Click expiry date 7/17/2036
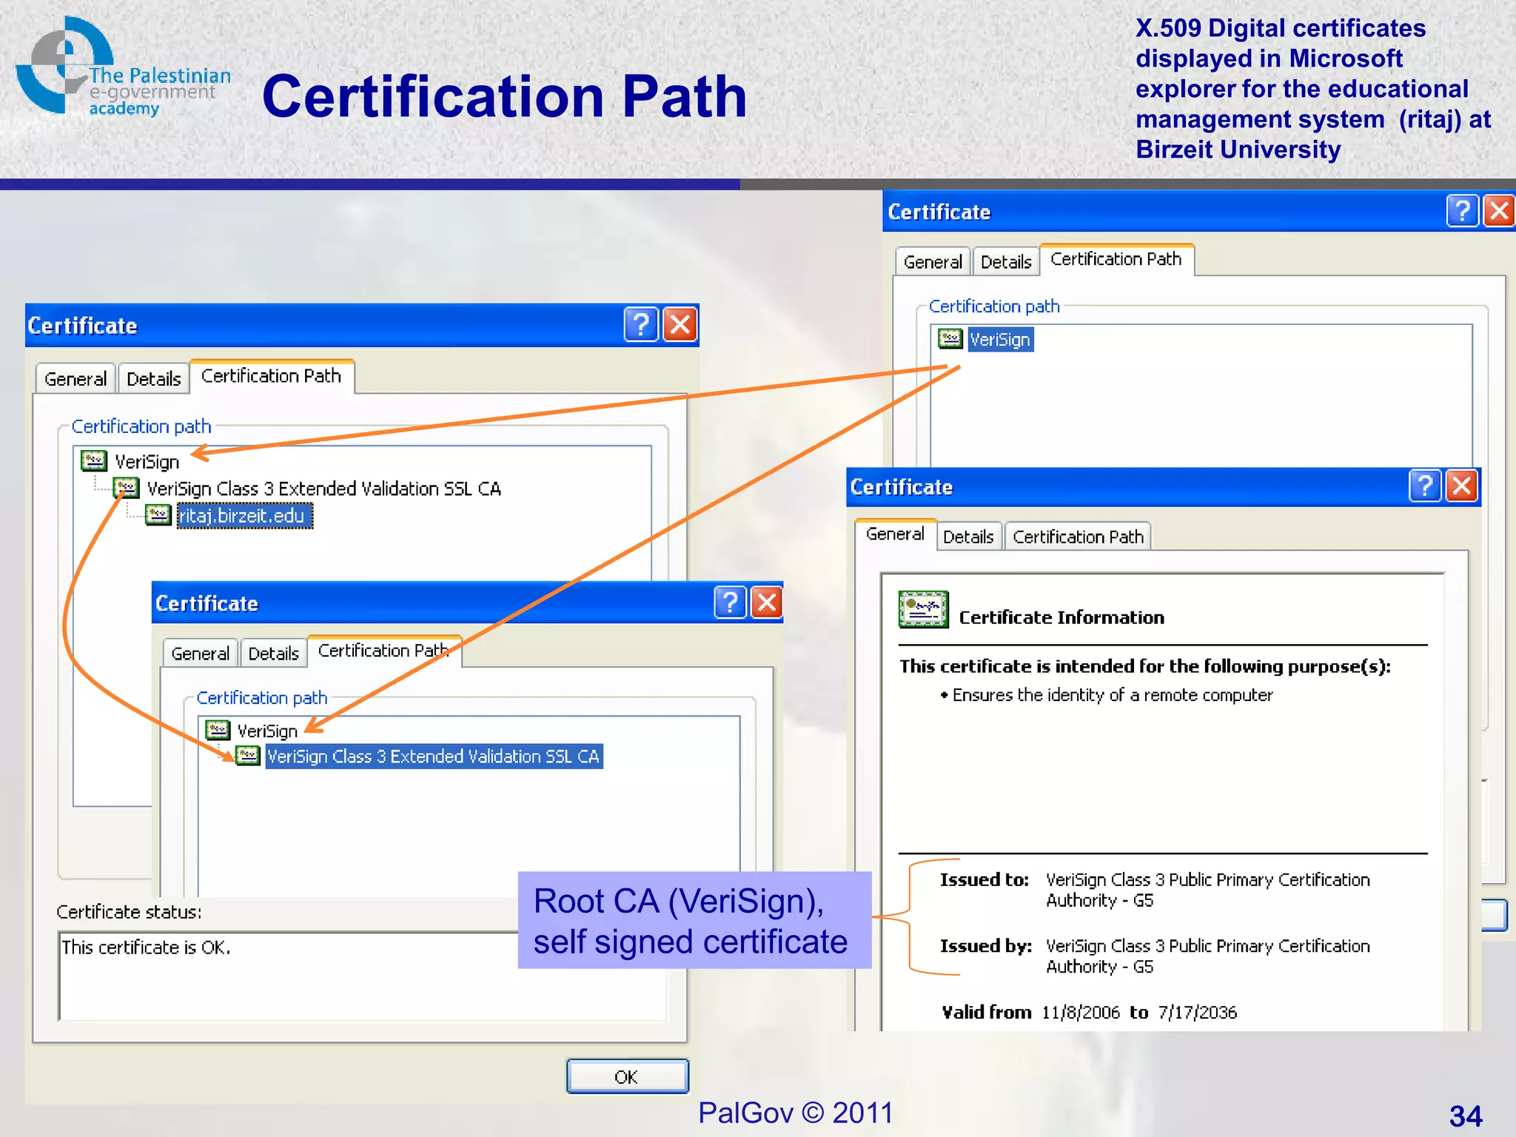The width and height of the screenshot is (1516, 1137). pos(1198,1012)
